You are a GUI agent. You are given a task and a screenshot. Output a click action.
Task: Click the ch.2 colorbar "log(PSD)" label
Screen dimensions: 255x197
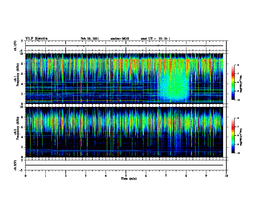click(x=241, y=137)
